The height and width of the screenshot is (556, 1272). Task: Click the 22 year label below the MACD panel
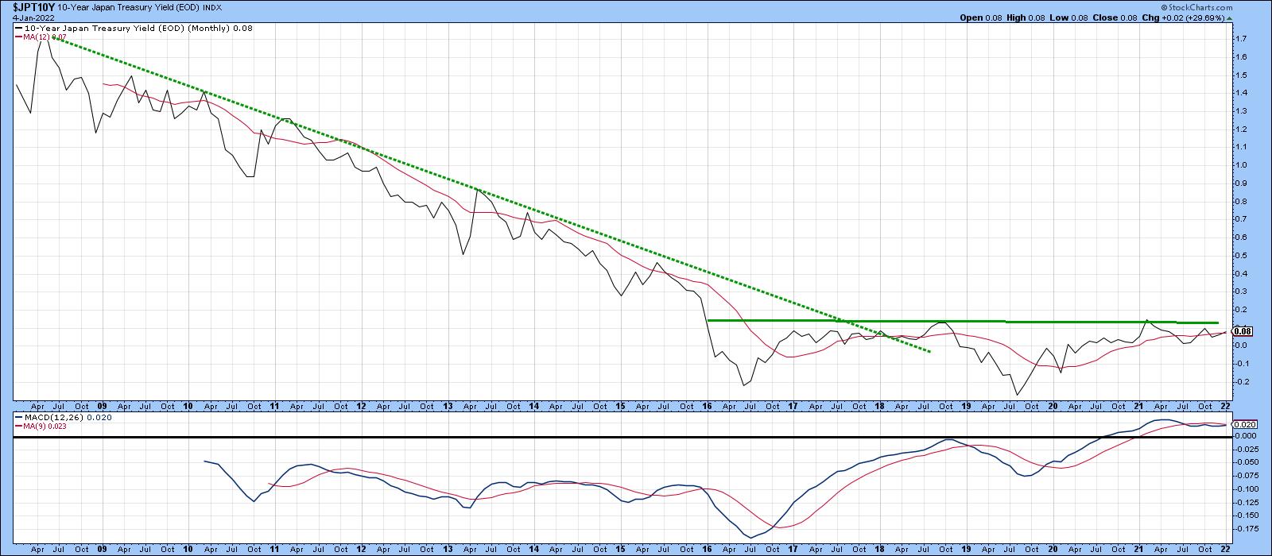click(1224, 550)
